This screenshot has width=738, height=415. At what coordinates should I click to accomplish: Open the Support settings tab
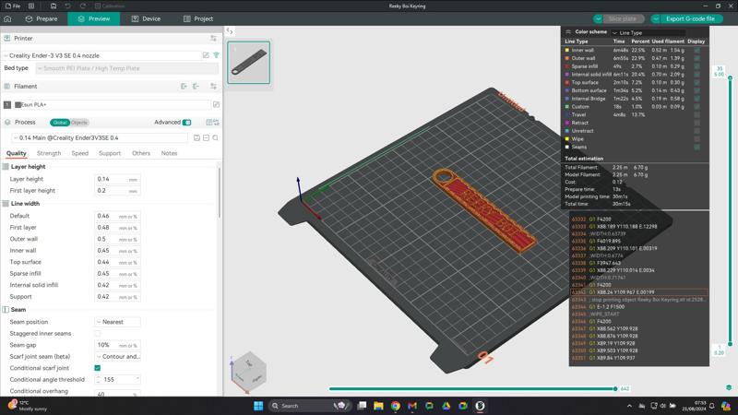click(x=110, y=153)
